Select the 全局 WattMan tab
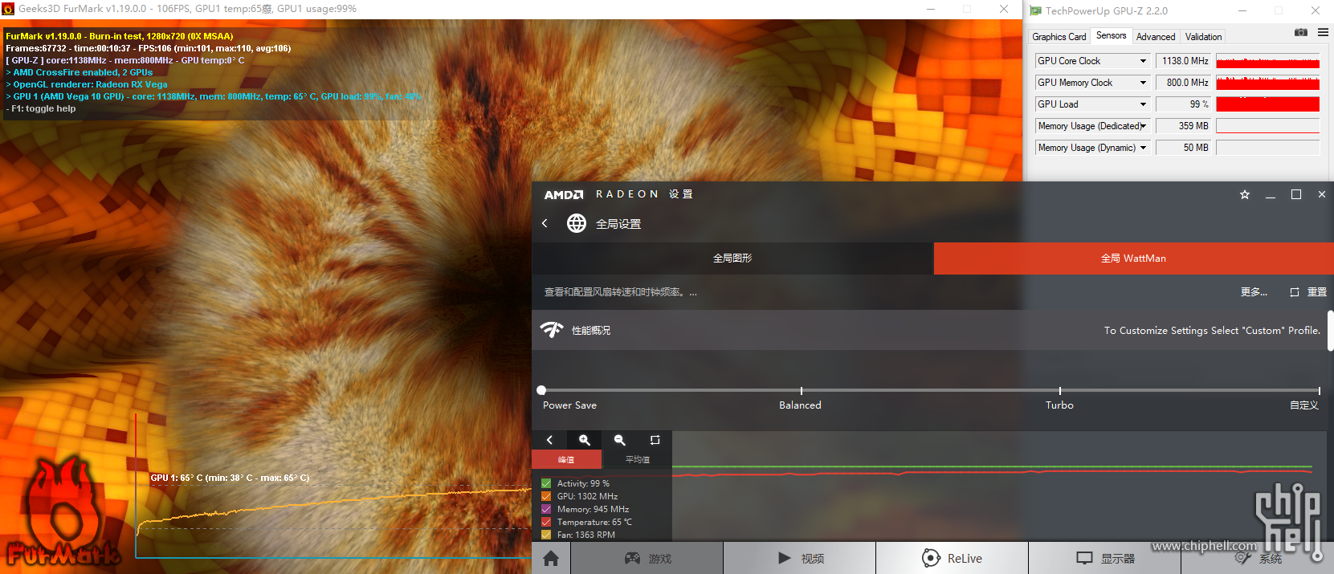The width and height of the screenshot is (1334, 574). tap(1133, 259)
